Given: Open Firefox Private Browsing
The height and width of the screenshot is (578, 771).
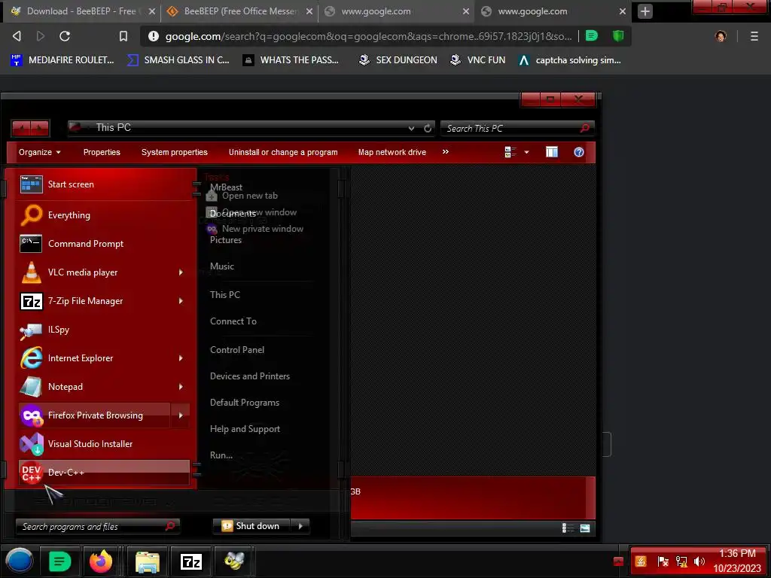Looking at the screenshot, I should click(x=94, y=415).
